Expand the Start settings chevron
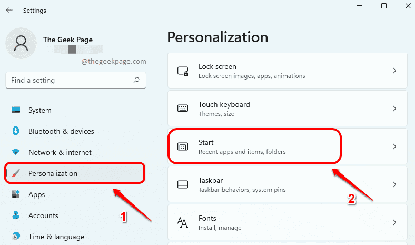415x245 pixels. point(394,146)
